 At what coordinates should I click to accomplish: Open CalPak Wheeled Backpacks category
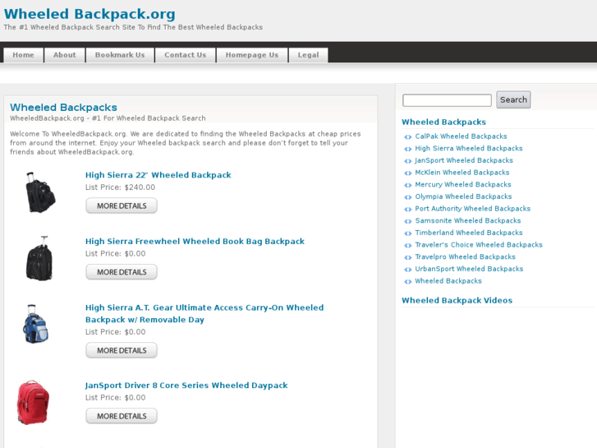click(461, 136)
